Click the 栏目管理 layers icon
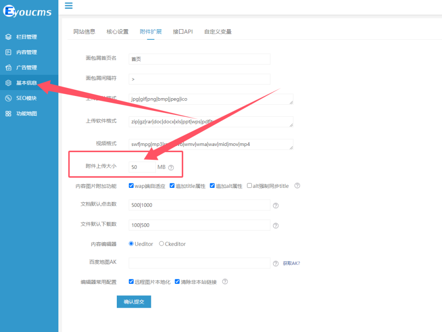Image resolution: width=442 pixels, height=332 pixels. tap(8, 37)
